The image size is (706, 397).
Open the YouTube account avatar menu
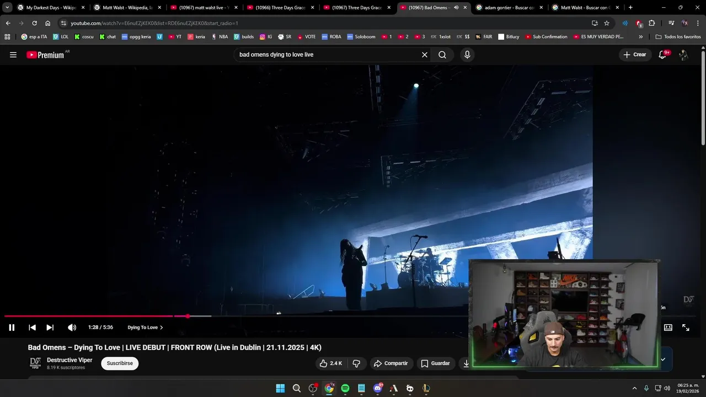click(x=684, y=55)
